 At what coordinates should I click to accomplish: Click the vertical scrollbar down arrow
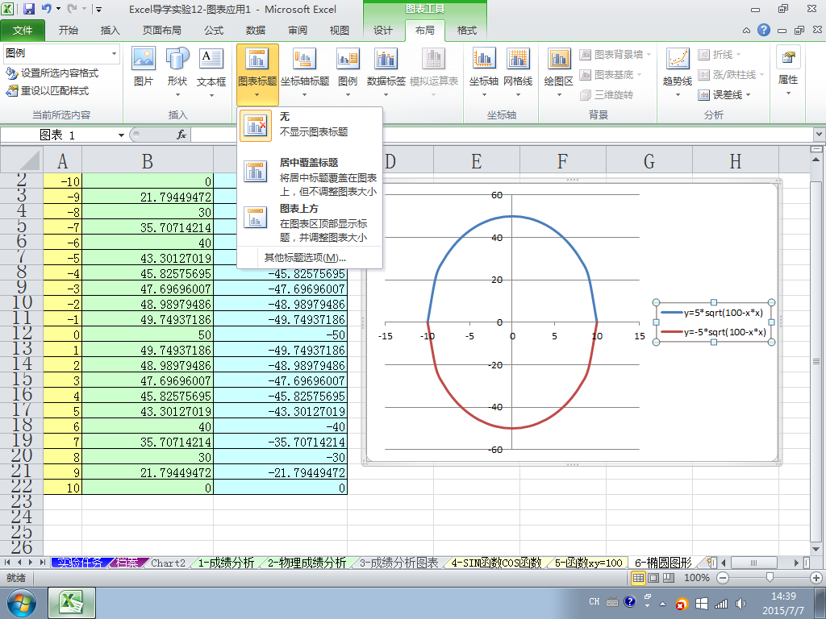pos(816,550)
